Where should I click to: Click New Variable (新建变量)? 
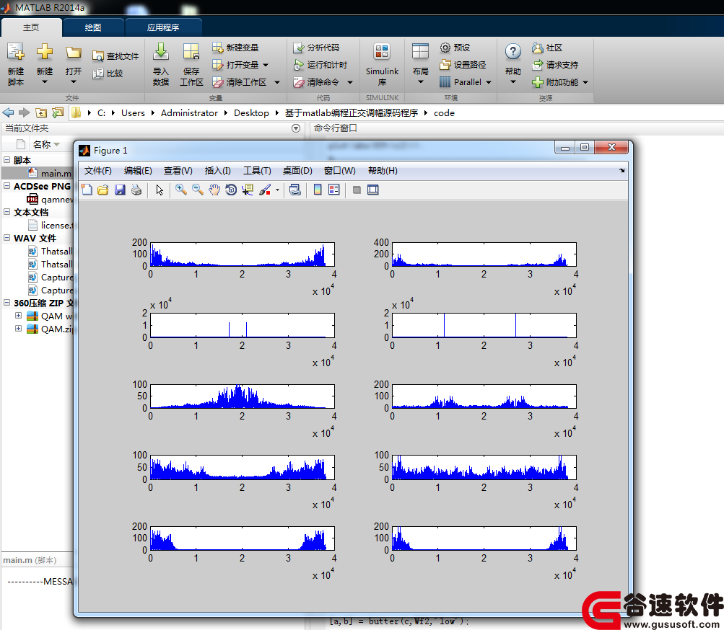(x=235, y=48)
